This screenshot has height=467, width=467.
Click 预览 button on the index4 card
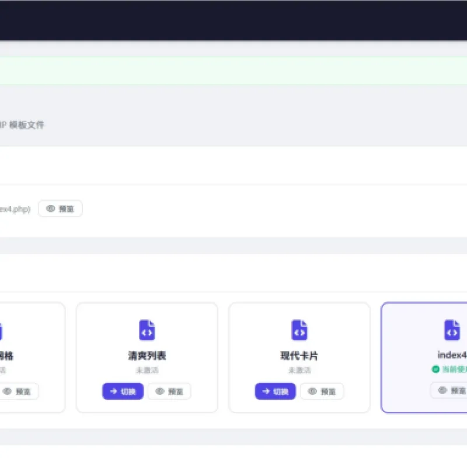(x=449, y=390)
